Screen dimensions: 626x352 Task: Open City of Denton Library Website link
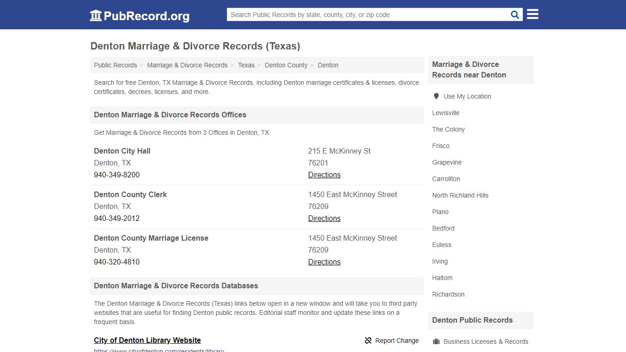(148, 340)
